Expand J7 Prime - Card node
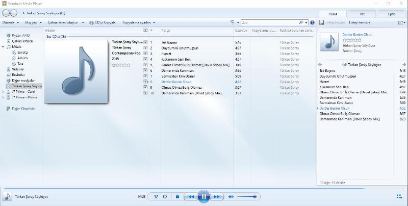Viewport: 408px width, 206px height. point(3,92)
